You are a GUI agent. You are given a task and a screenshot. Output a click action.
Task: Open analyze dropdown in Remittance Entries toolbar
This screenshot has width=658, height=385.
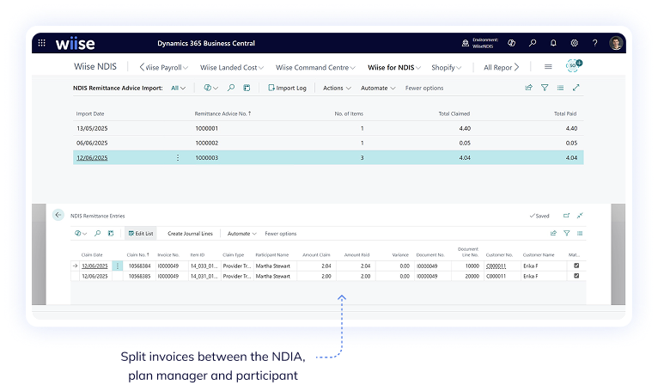pos(81,234)
